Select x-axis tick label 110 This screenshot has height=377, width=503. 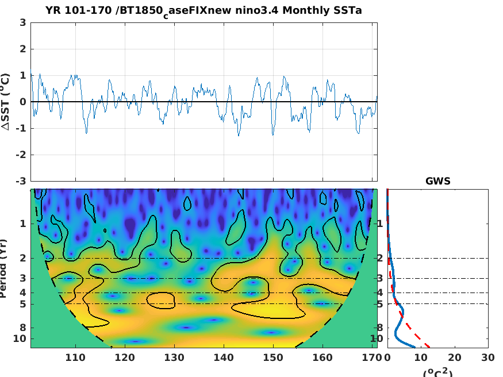75,357
